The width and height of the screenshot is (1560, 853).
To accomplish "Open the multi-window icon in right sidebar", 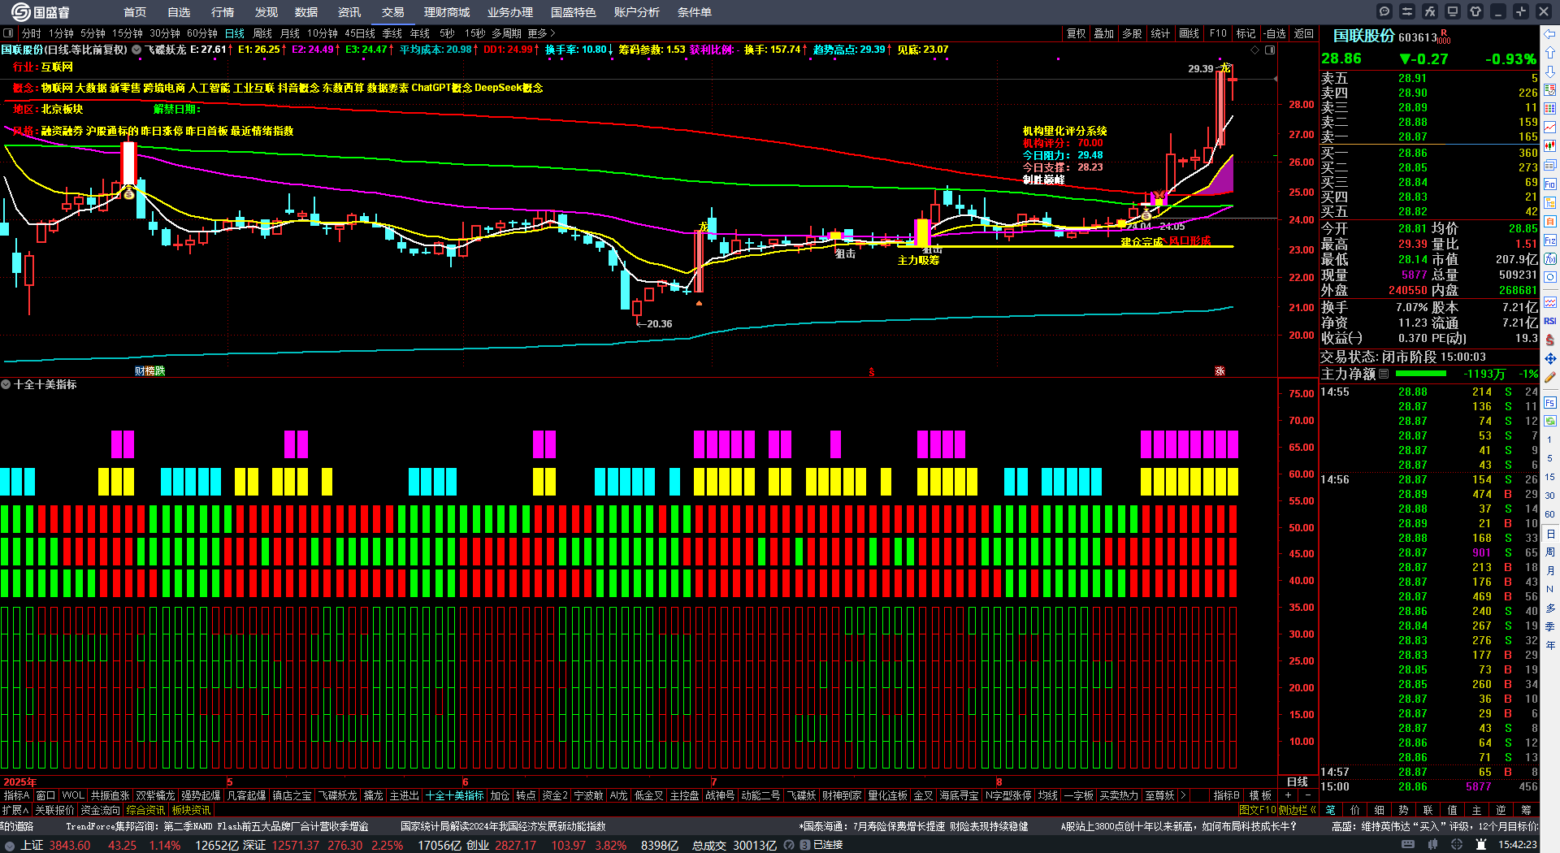I will [x=1550, y=165].
